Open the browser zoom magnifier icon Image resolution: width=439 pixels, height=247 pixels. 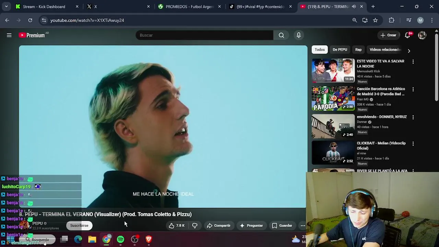355,20
